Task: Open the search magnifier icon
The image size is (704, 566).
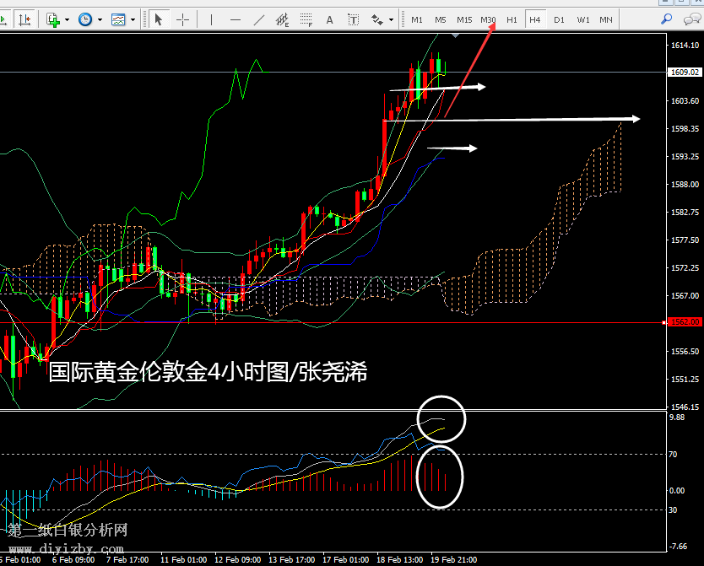Action: pyautogui.click(x=667, y=19)
